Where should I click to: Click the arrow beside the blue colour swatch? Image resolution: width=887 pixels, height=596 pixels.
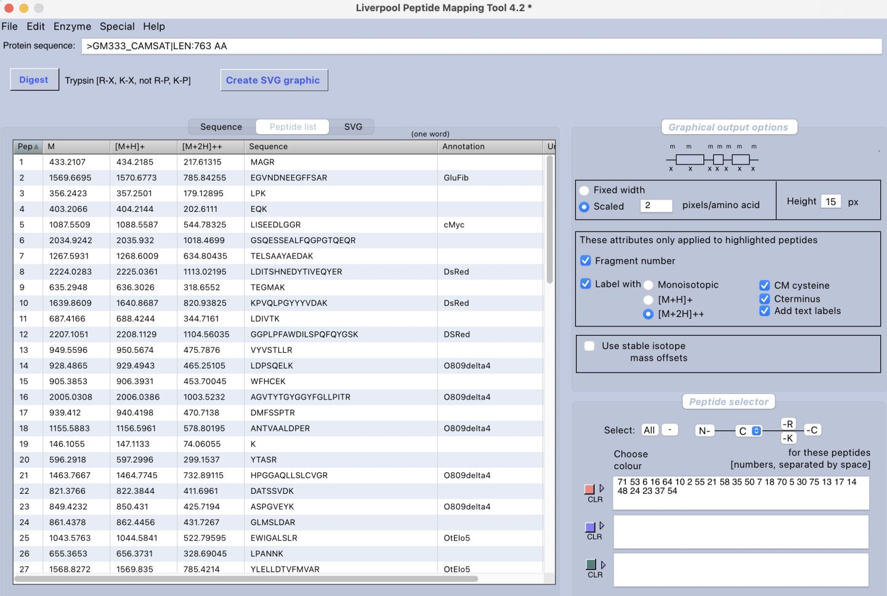tap(602, 526)
